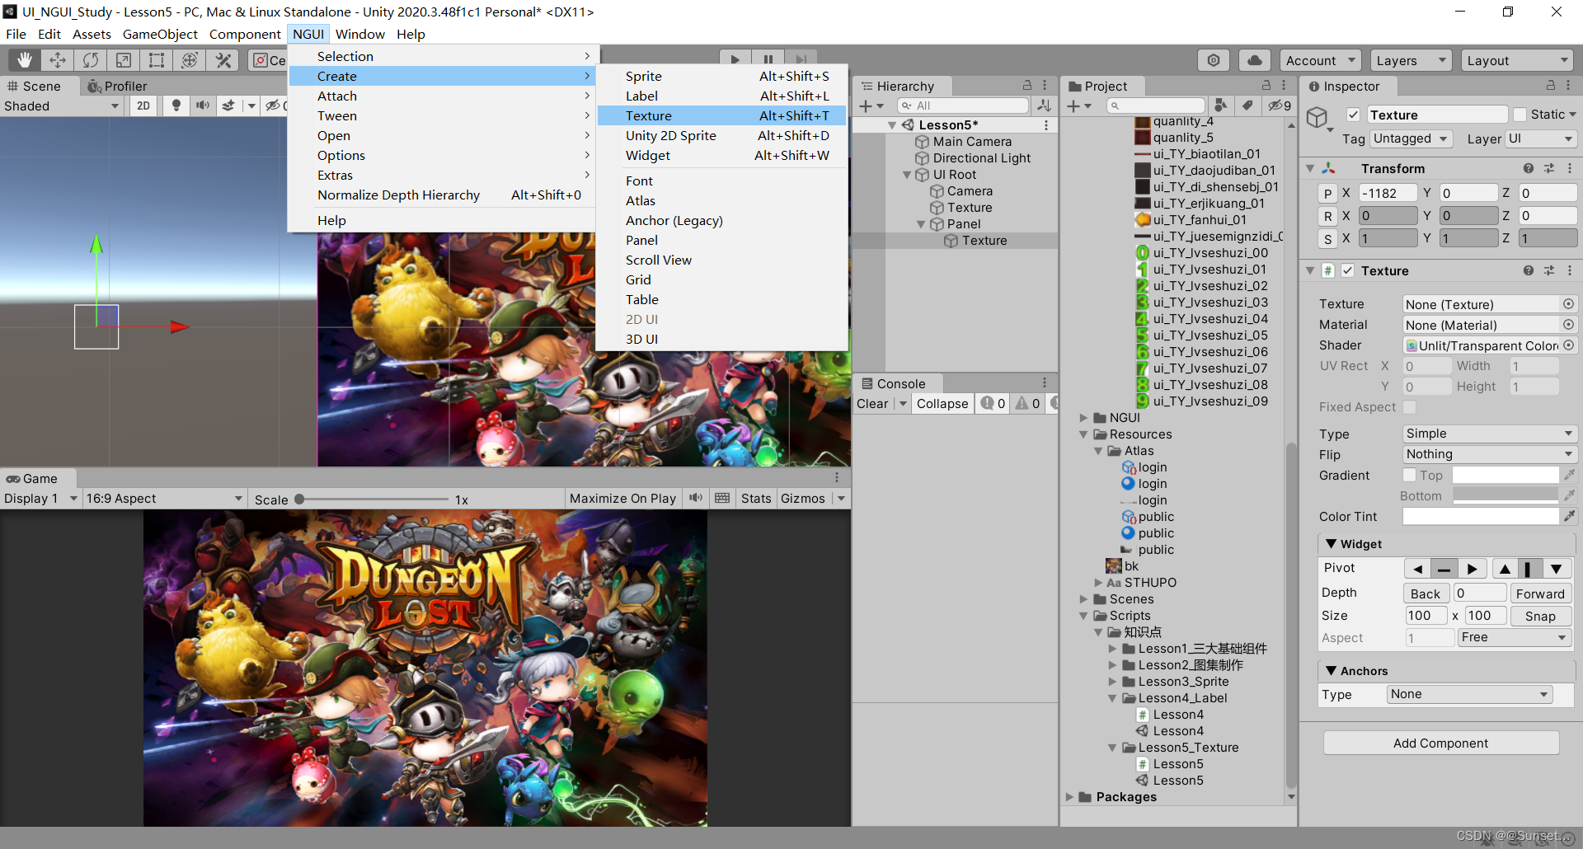This screenshot has width=1583, height=849.
Task: Click Project search by type icon
Action: tap(1221, 106)
